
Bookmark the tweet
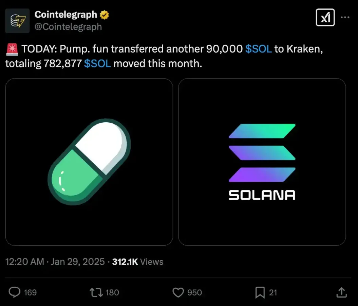point(260,292)
